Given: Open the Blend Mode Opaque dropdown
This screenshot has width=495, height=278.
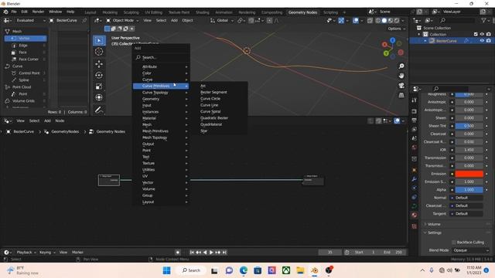Looking at the screenshot, I should [x=471, y=250].
